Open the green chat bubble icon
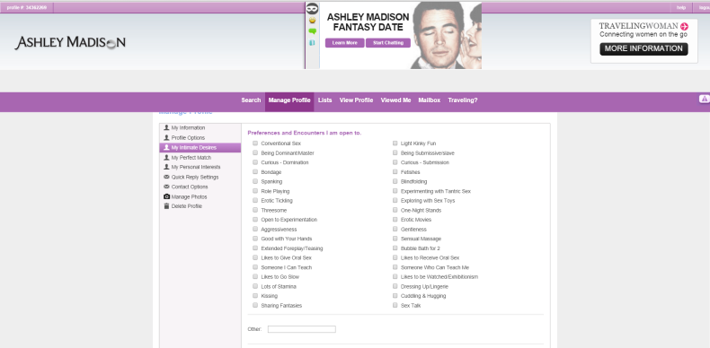Viewport: 710px width, 348px height. pos(312,31)
